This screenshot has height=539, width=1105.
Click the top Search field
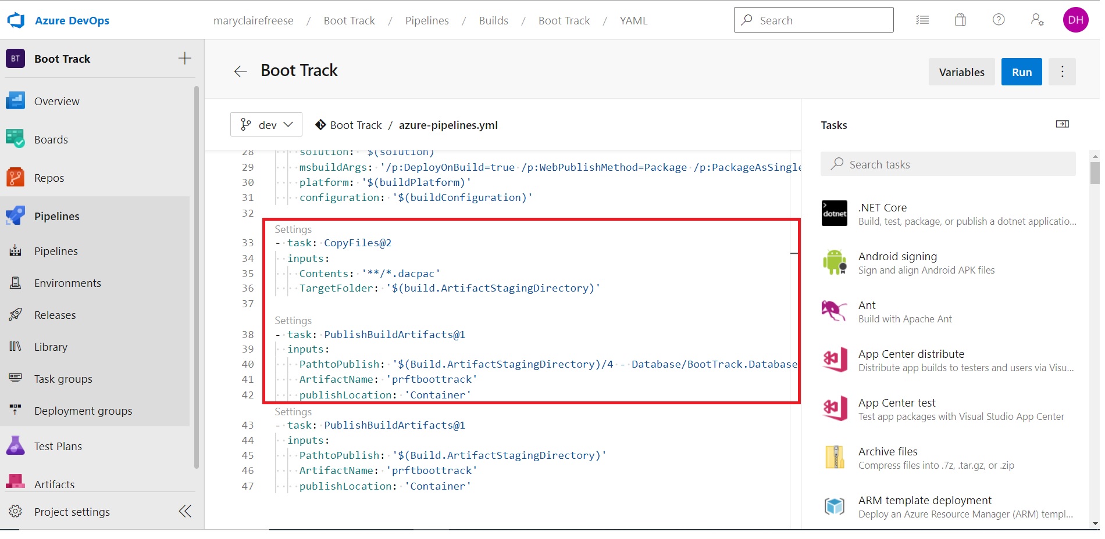point(814,20)
